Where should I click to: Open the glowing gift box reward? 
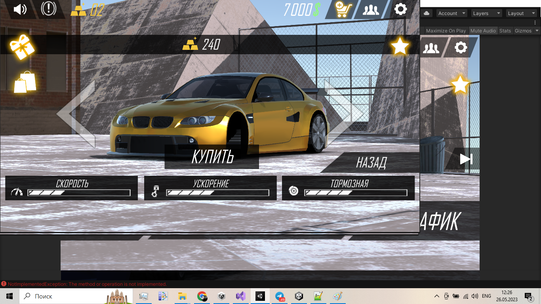22,47
